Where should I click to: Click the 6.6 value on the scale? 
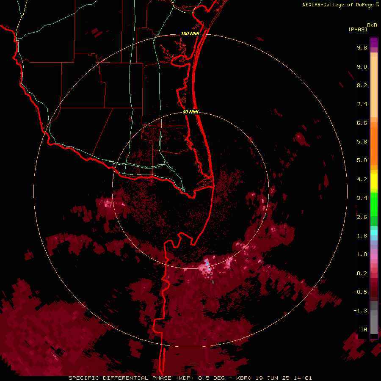pyautogui.click(x=362, y=123)
